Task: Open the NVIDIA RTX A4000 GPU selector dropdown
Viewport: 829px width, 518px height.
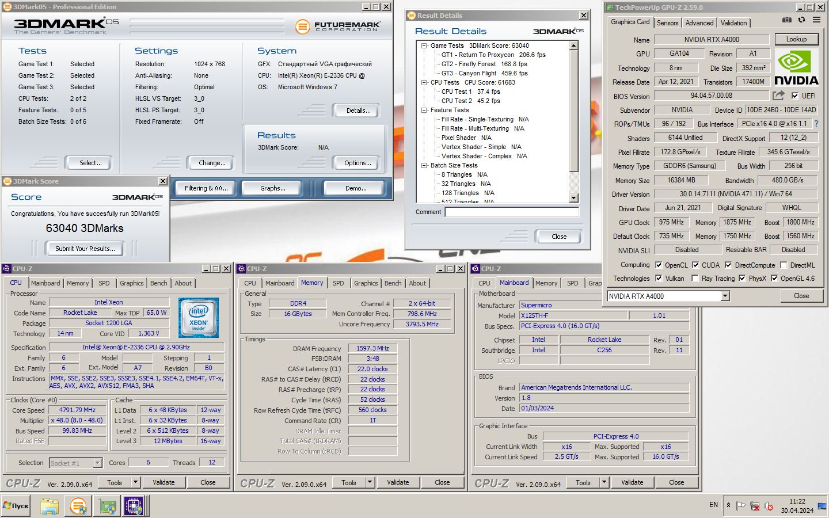Action: 725,296
